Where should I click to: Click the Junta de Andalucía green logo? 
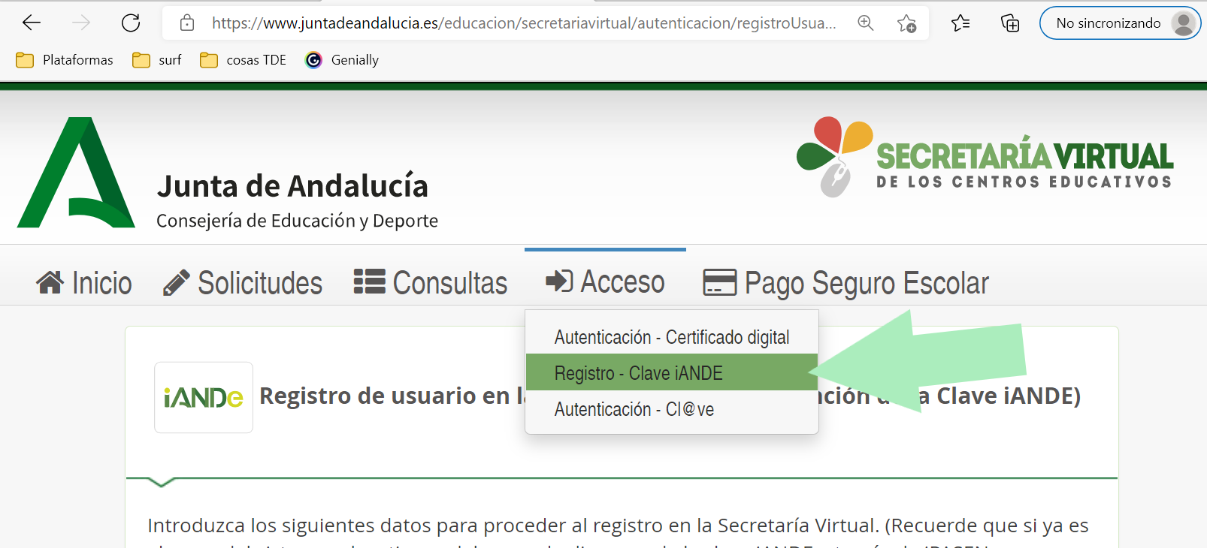click(76, 172)
